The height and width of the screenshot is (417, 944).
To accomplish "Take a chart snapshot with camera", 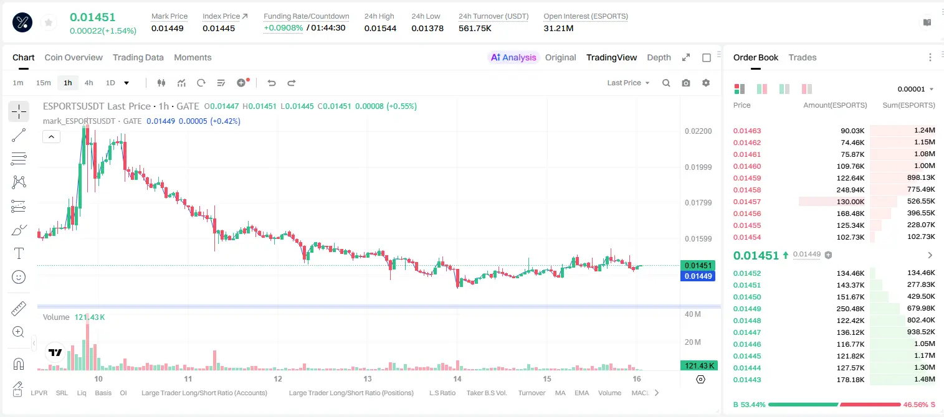I will click(686, 83).
